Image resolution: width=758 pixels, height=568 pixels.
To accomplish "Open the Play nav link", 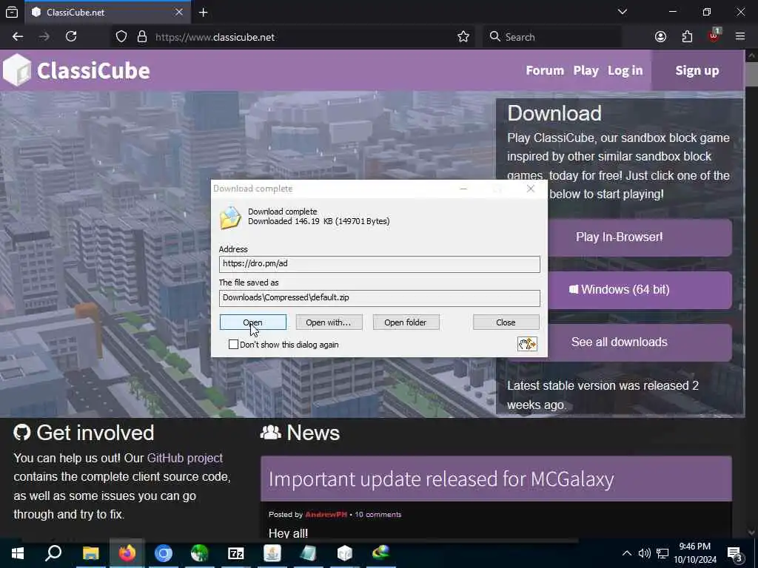I will 586,70.
